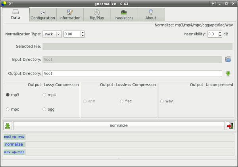Increase the normalization value spinner
Image resolution: width=238 pixels, height=167 pixels.
[x=83, y=33]
